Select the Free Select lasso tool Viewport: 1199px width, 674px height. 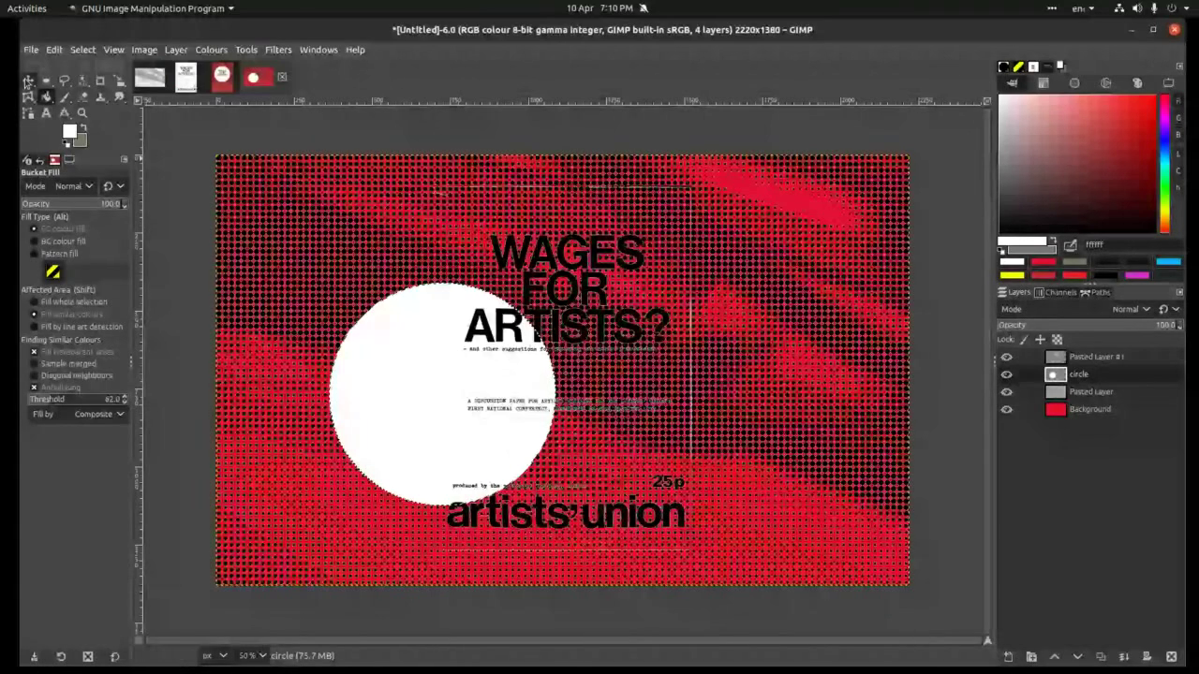pyautogui.click(x=64, y=81)
